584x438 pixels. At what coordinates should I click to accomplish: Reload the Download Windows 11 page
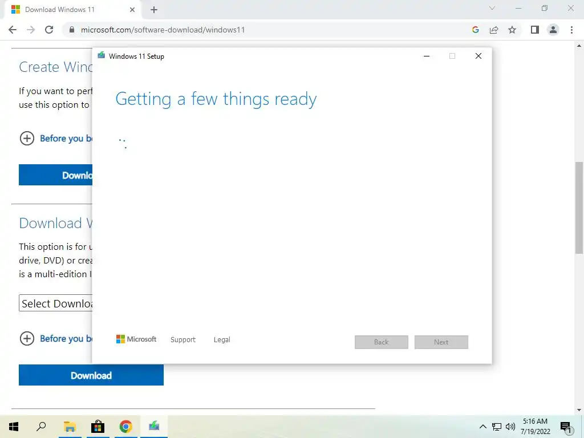[x=49, y=30]
